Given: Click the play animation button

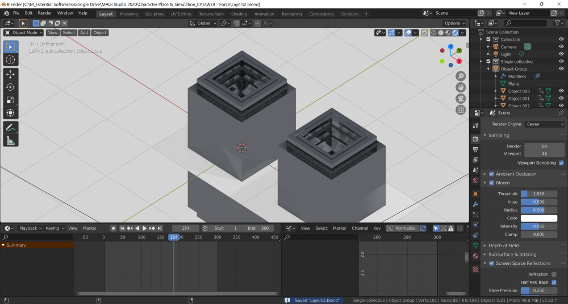Looking at the screenshot, I should 144,228.
